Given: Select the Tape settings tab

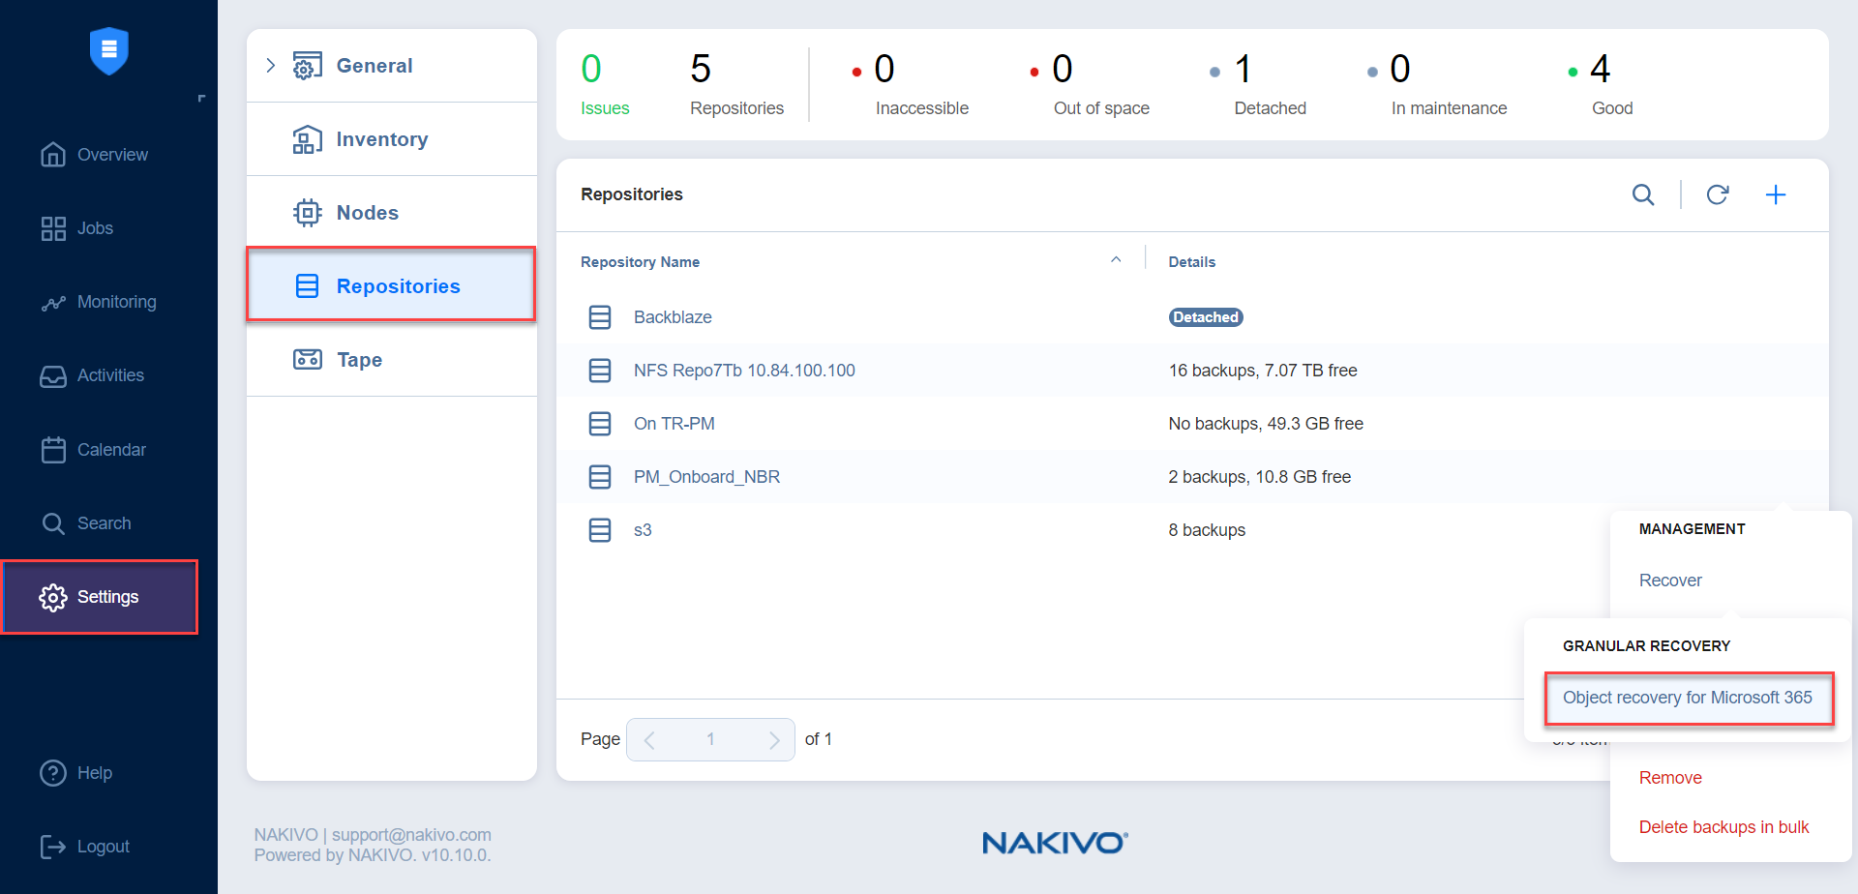Looking at the screenshot, I should click(x=392, y=360).
